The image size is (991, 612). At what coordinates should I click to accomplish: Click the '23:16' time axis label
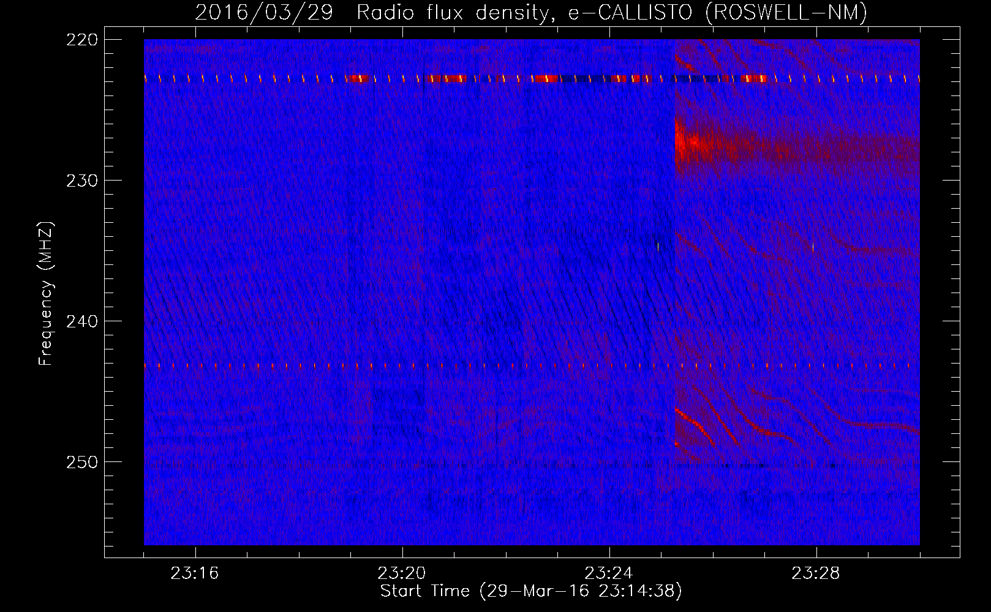pyautogui.click(x=195, y=573)
